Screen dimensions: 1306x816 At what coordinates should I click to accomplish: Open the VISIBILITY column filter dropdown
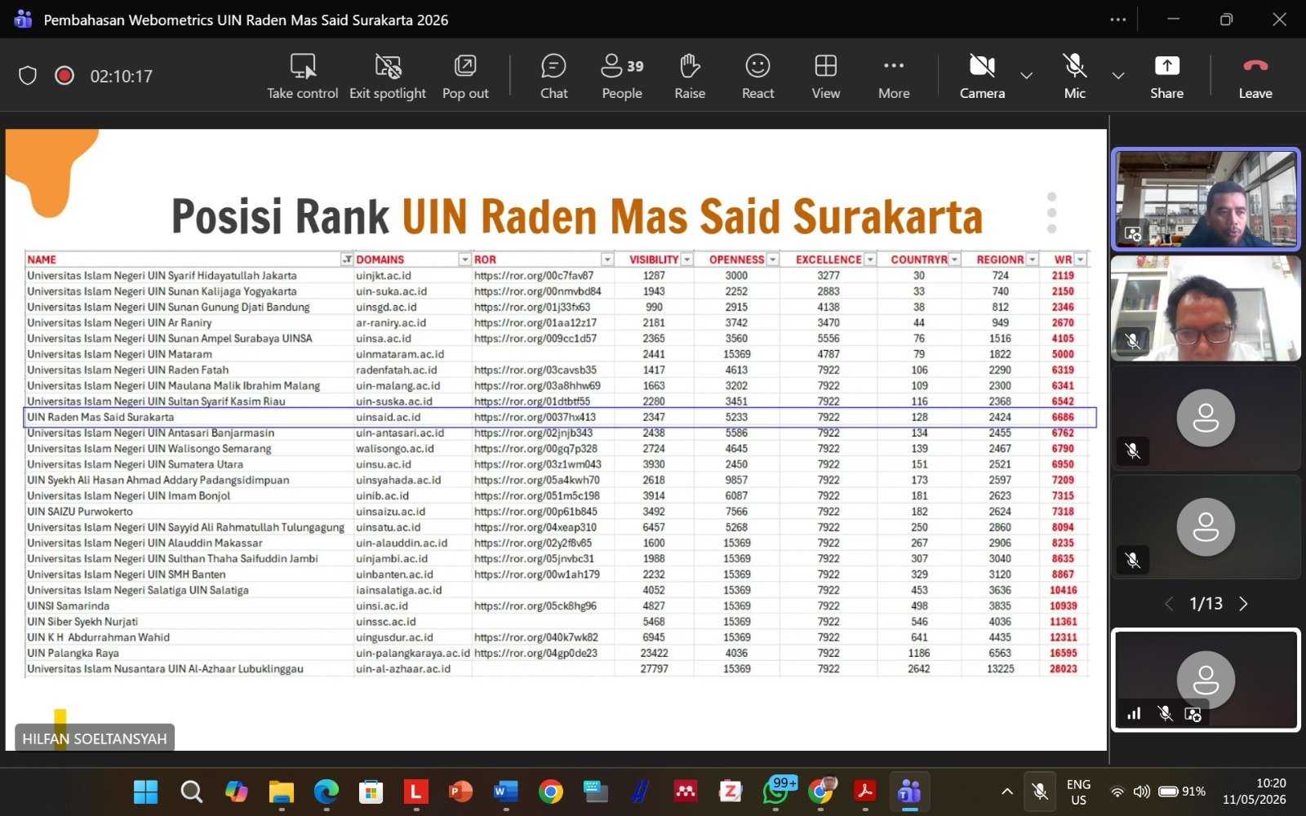click(687, 259)
